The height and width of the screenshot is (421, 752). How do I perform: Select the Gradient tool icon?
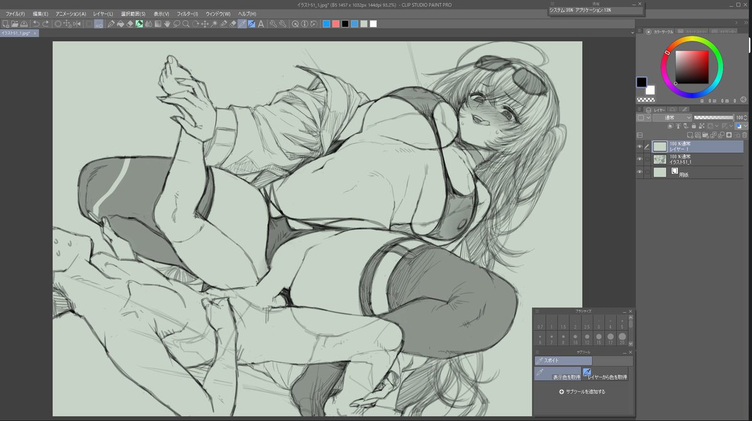[x=158, y=24]
